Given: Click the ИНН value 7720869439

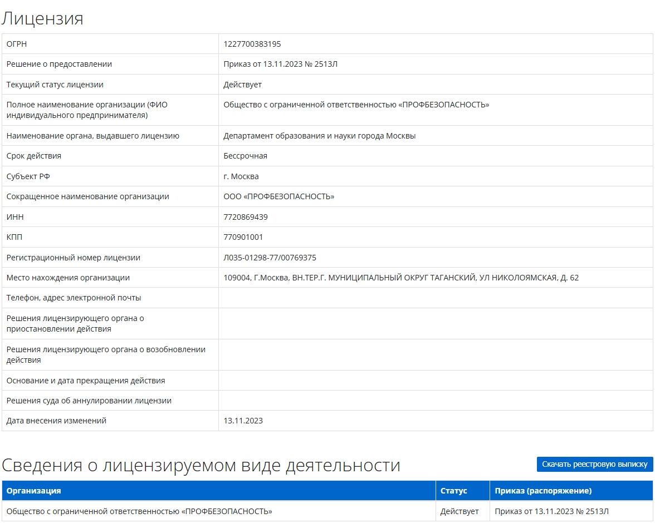Looking at the screenshot, I should (246, 217).
